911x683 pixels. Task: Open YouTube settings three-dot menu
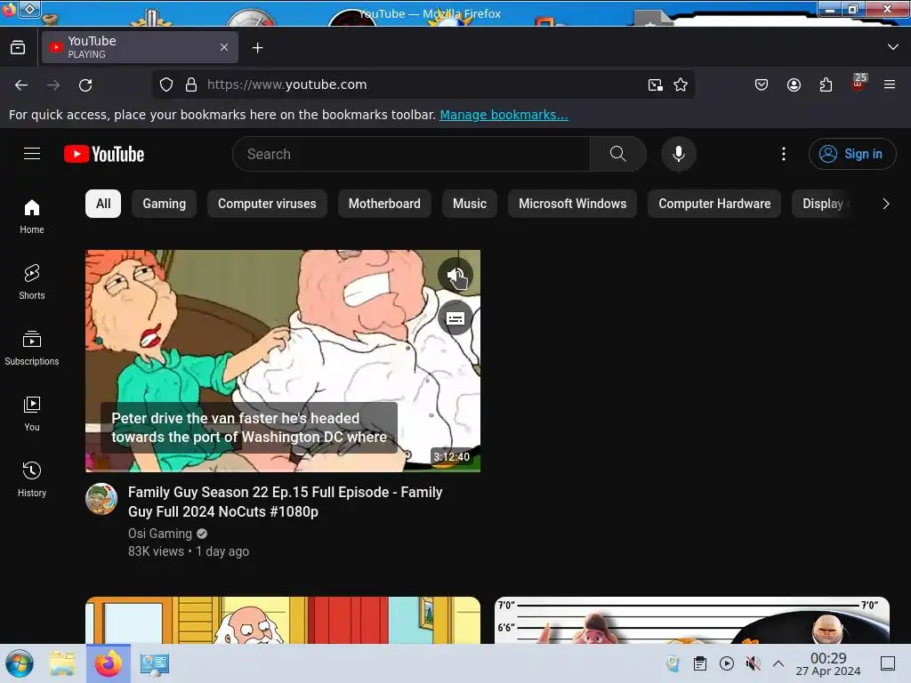pyautogui.click(x=783, y=154)
